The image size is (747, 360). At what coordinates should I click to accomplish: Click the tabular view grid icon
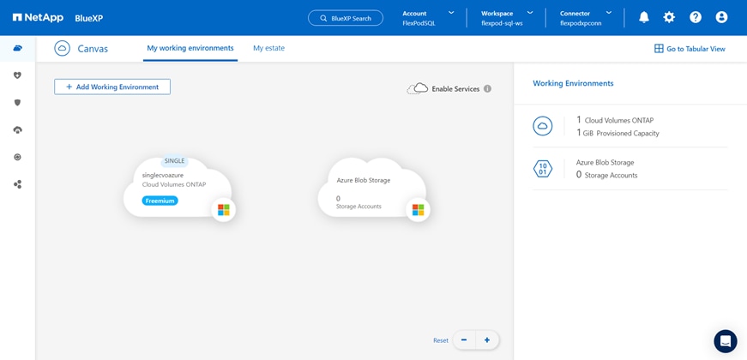click(x=659, y=49)
